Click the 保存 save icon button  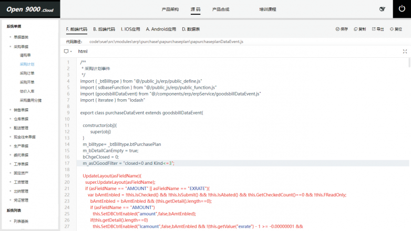[341, 29]
